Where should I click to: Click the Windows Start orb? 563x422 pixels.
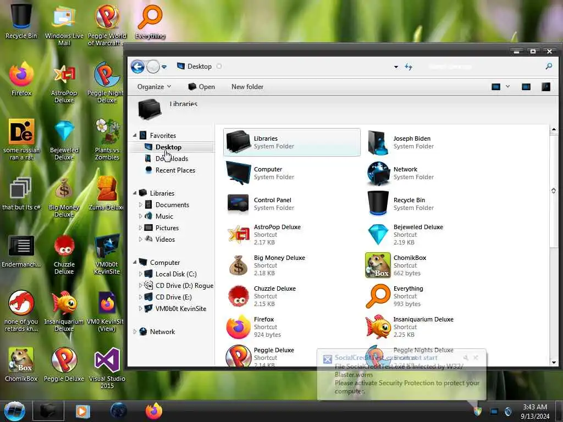(15, 411)
